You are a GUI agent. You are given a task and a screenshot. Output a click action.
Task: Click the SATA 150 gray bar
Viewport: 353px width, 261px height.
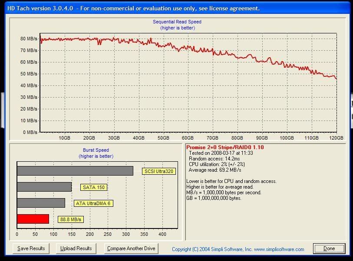pyautogui.click(x=44, y=187)
